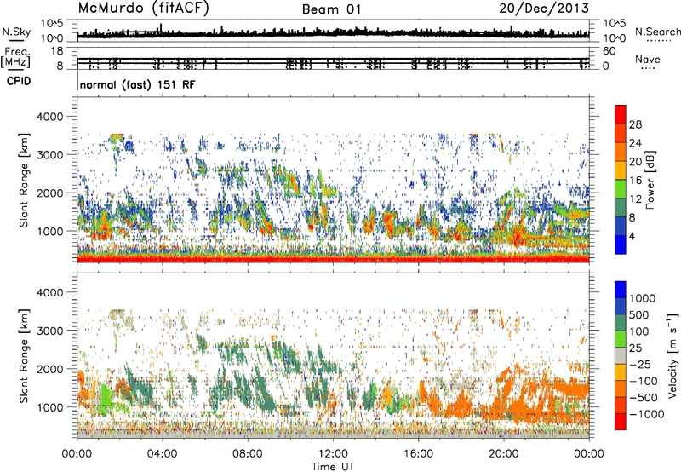The image size is (681, 472).
Task: Click the power panel's "Slant Range [km]" label
Action: coord(24,180)
